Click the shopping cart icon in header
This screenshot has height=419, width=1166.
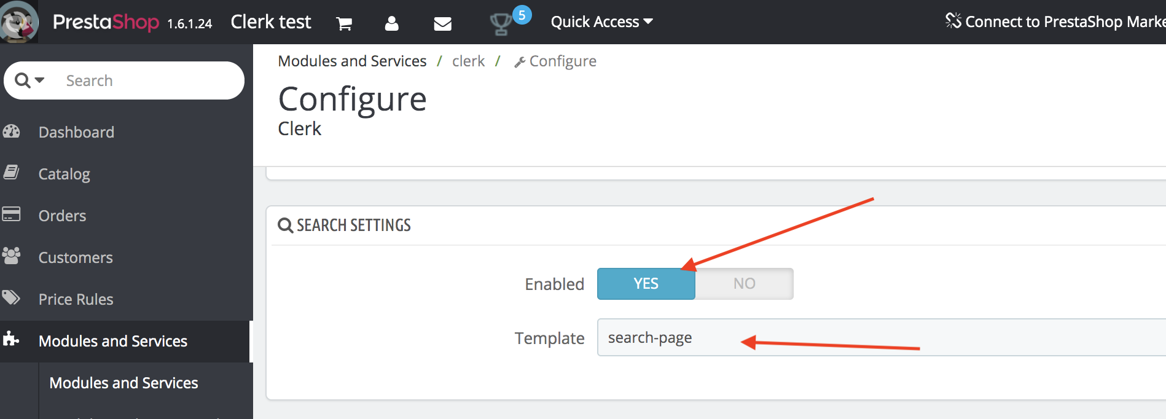tap(344, 23)
